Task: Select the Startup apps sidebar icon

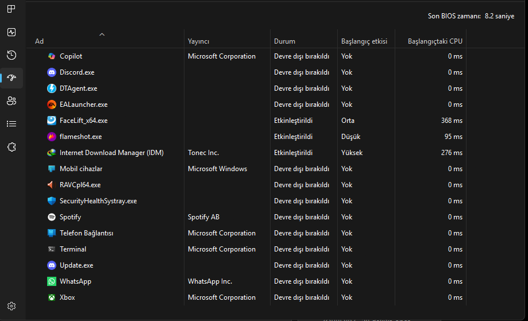Action: (x=11, y=78)
